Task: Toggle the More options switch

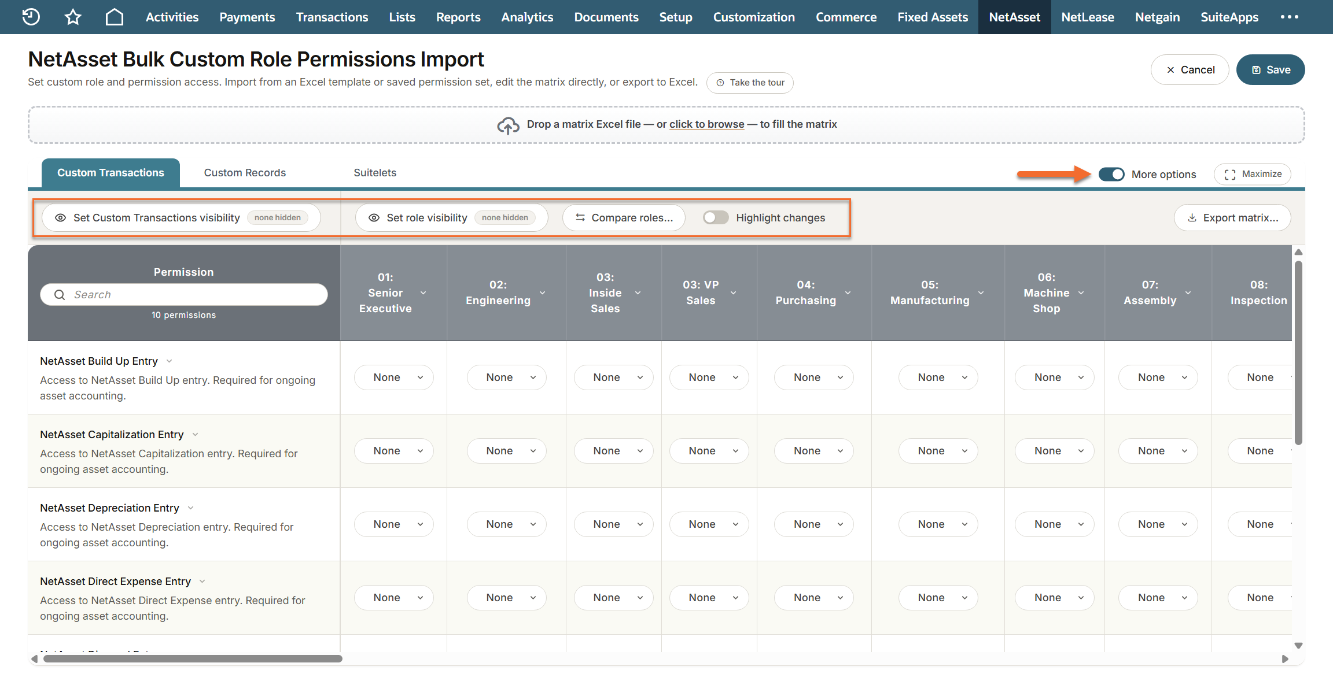Action: pyautogui.click(x=1111, y=174)
